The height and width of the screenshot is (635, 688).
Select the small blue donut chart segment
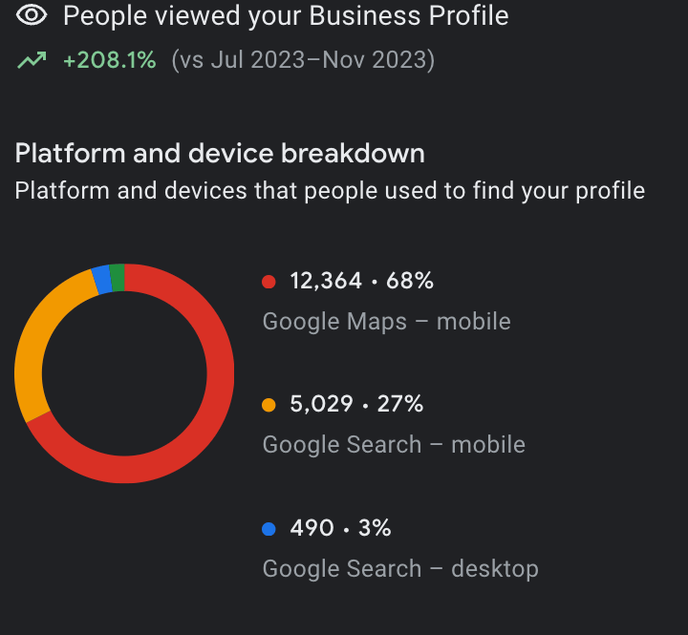102,280
